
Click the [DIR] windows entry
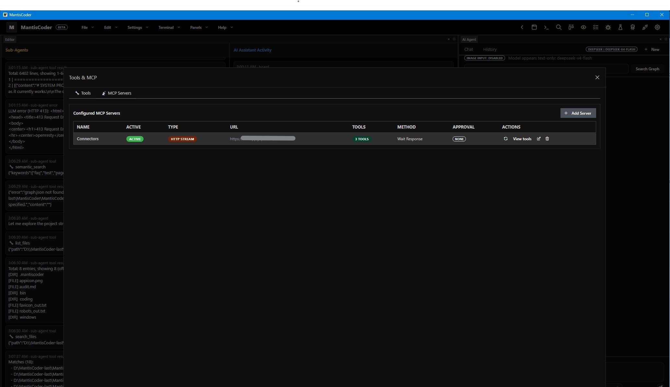pos(22,317)
